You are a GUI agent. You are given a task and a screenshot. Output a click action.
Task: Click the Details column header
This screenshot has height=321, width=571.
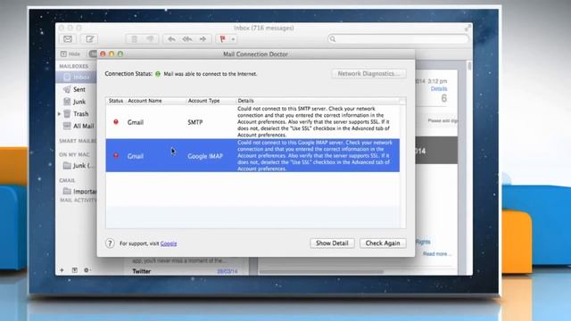(x=318, y=101)
